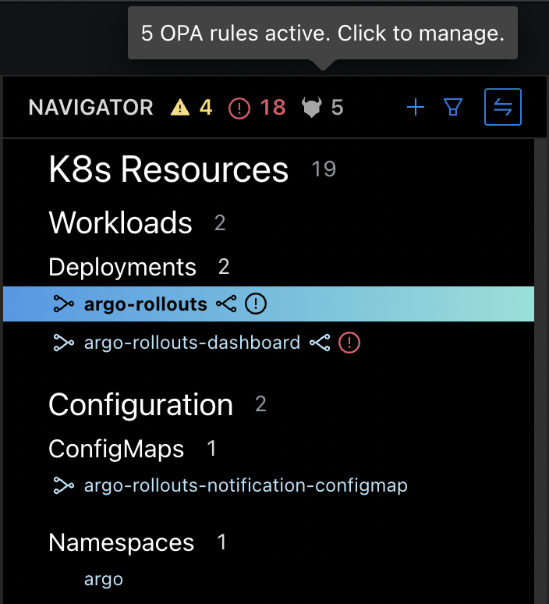Click error icon on argo-rollouts row
The height and width of the screenshot is (604, 549).
[x=256, y=304]
